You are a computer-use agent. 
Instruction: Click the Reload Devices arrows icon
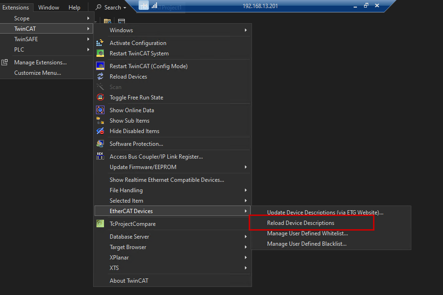click(100, 76)
